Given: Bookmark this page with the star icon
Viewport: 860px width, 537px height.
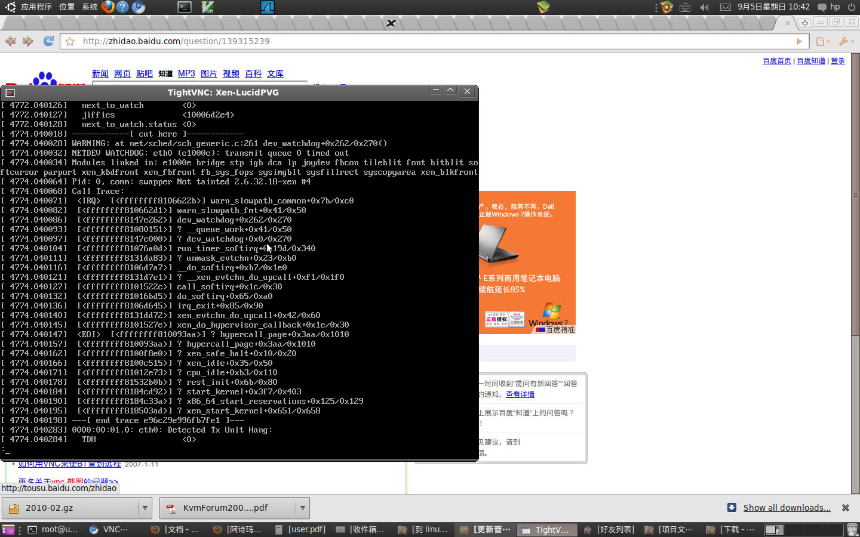Looking at the screenshot, I should (70, 41).
